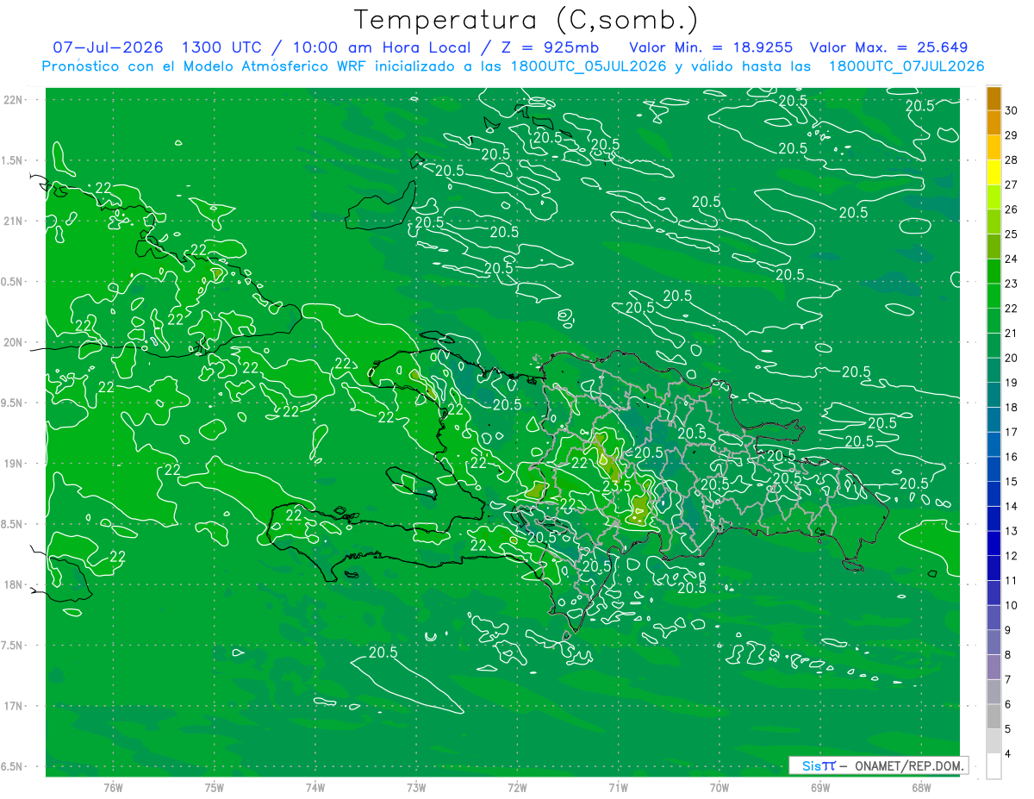Click the '17' color scale label
This screenshot has width=1034, height=799.
click(x=1011, y=432)
